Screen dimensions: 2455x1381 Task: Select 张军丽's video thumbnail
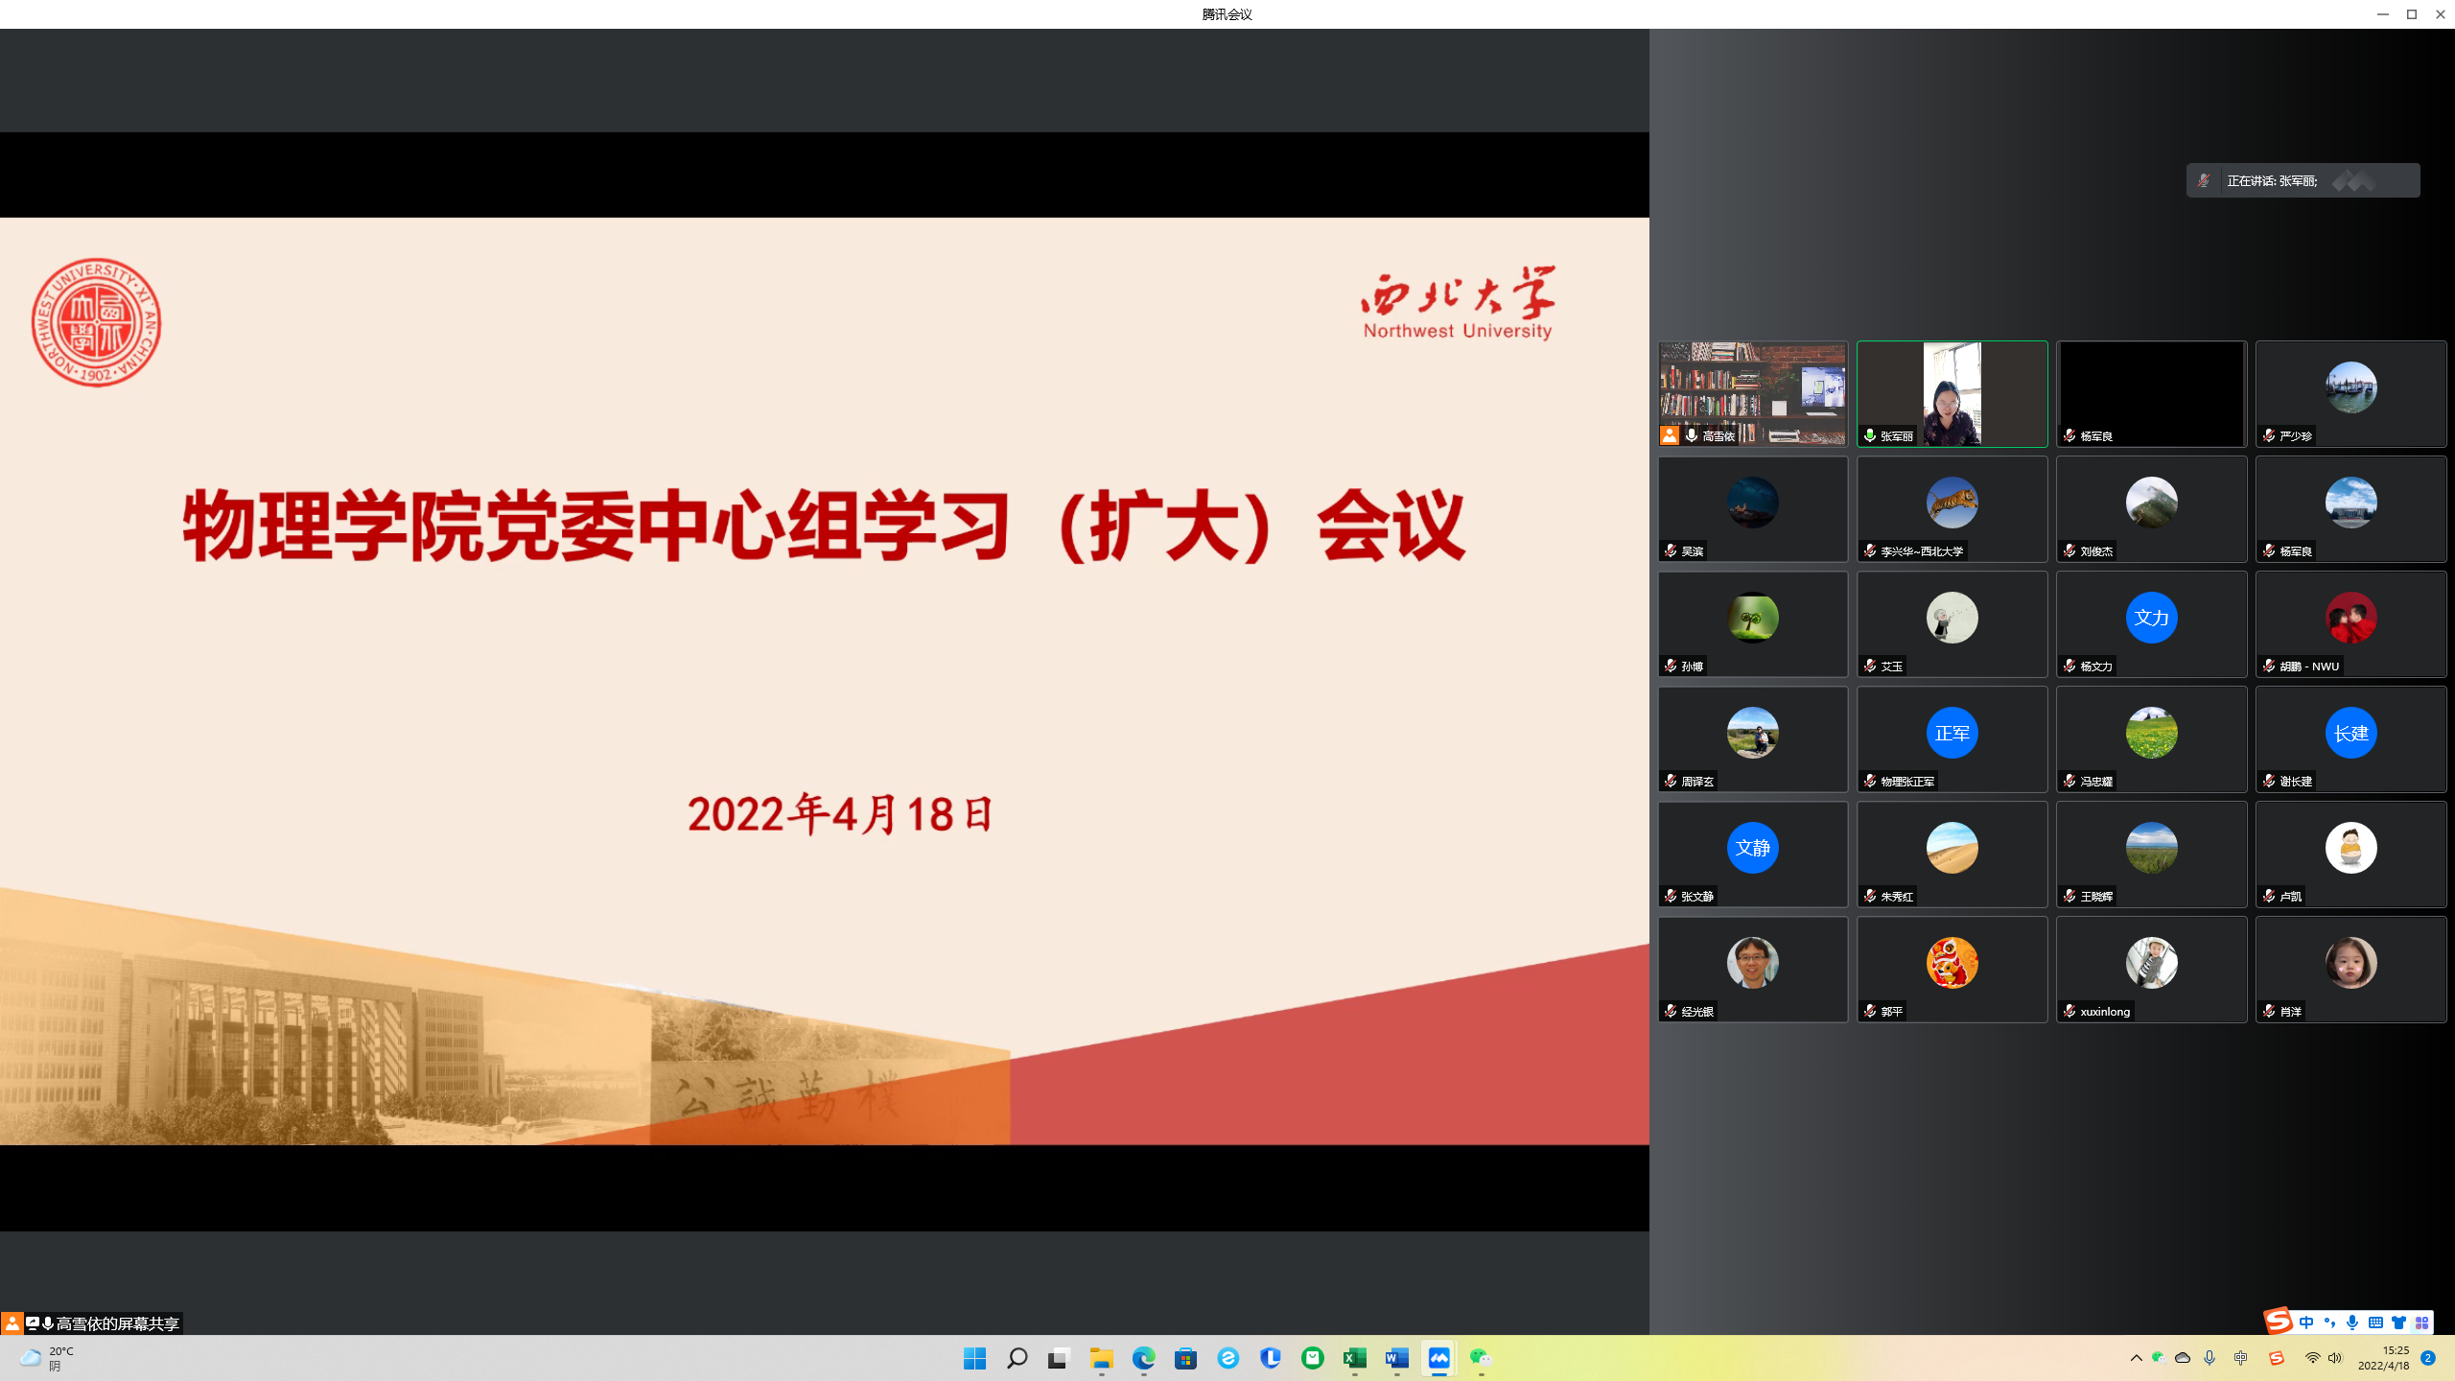point(1952,393)
